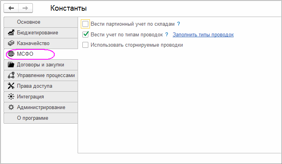Go forward with the right arrow button

(x=25, y=8)
